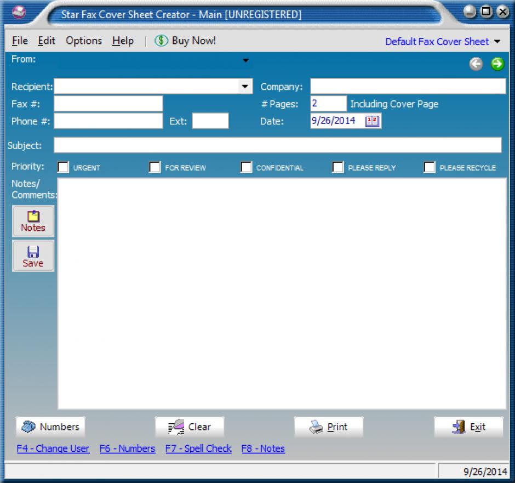
Task: Clear the fax cover sheet form
Action: click(x=190, y=427)
